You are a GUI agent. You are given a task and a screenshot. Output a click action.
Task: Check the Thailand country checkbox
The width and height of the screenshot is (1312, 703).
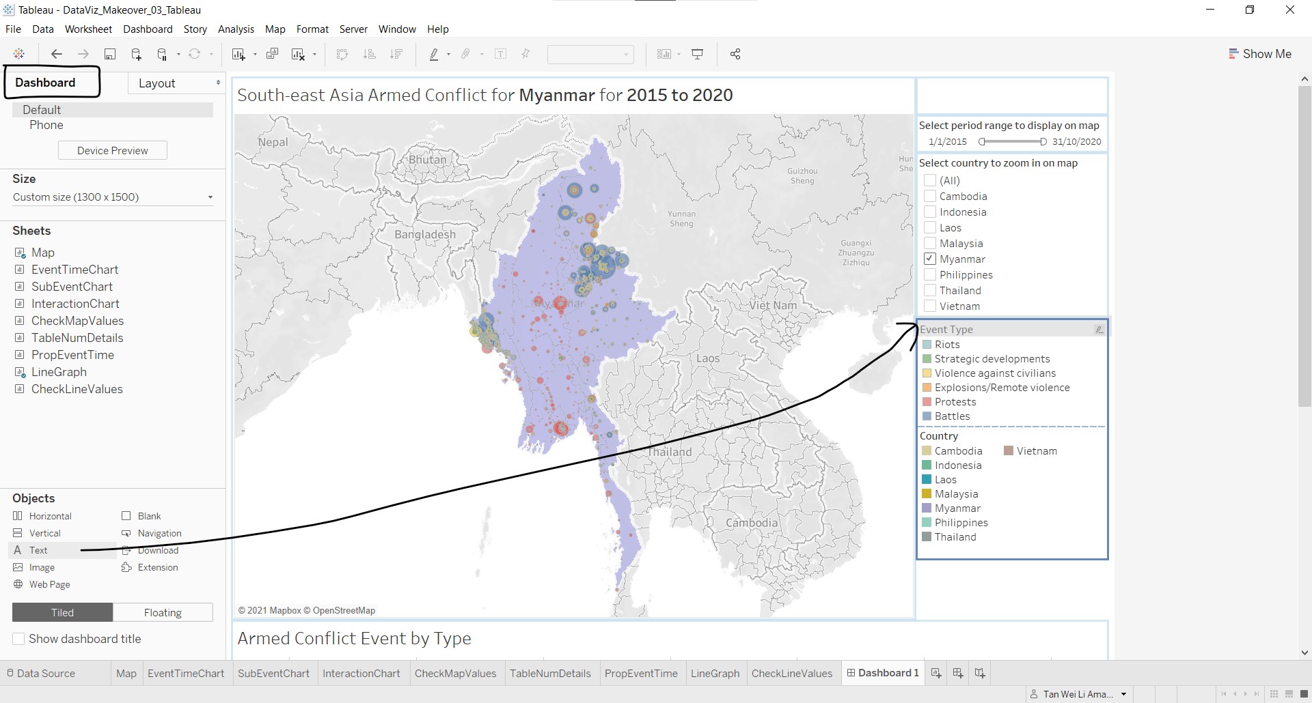(x=930, y=291)
